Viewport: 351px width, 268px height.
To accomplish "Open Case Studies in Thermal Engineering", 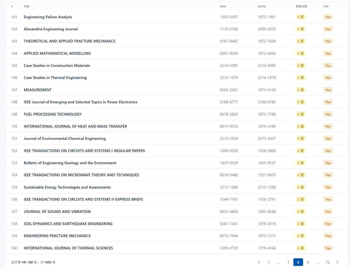I will pos(55,77).
